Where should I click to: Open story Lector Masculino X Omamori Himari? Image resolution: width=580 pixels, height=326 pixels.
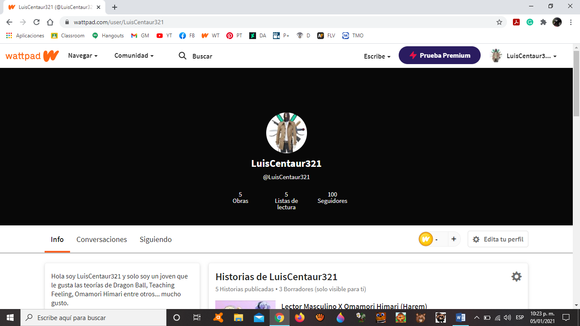(354, 306)
